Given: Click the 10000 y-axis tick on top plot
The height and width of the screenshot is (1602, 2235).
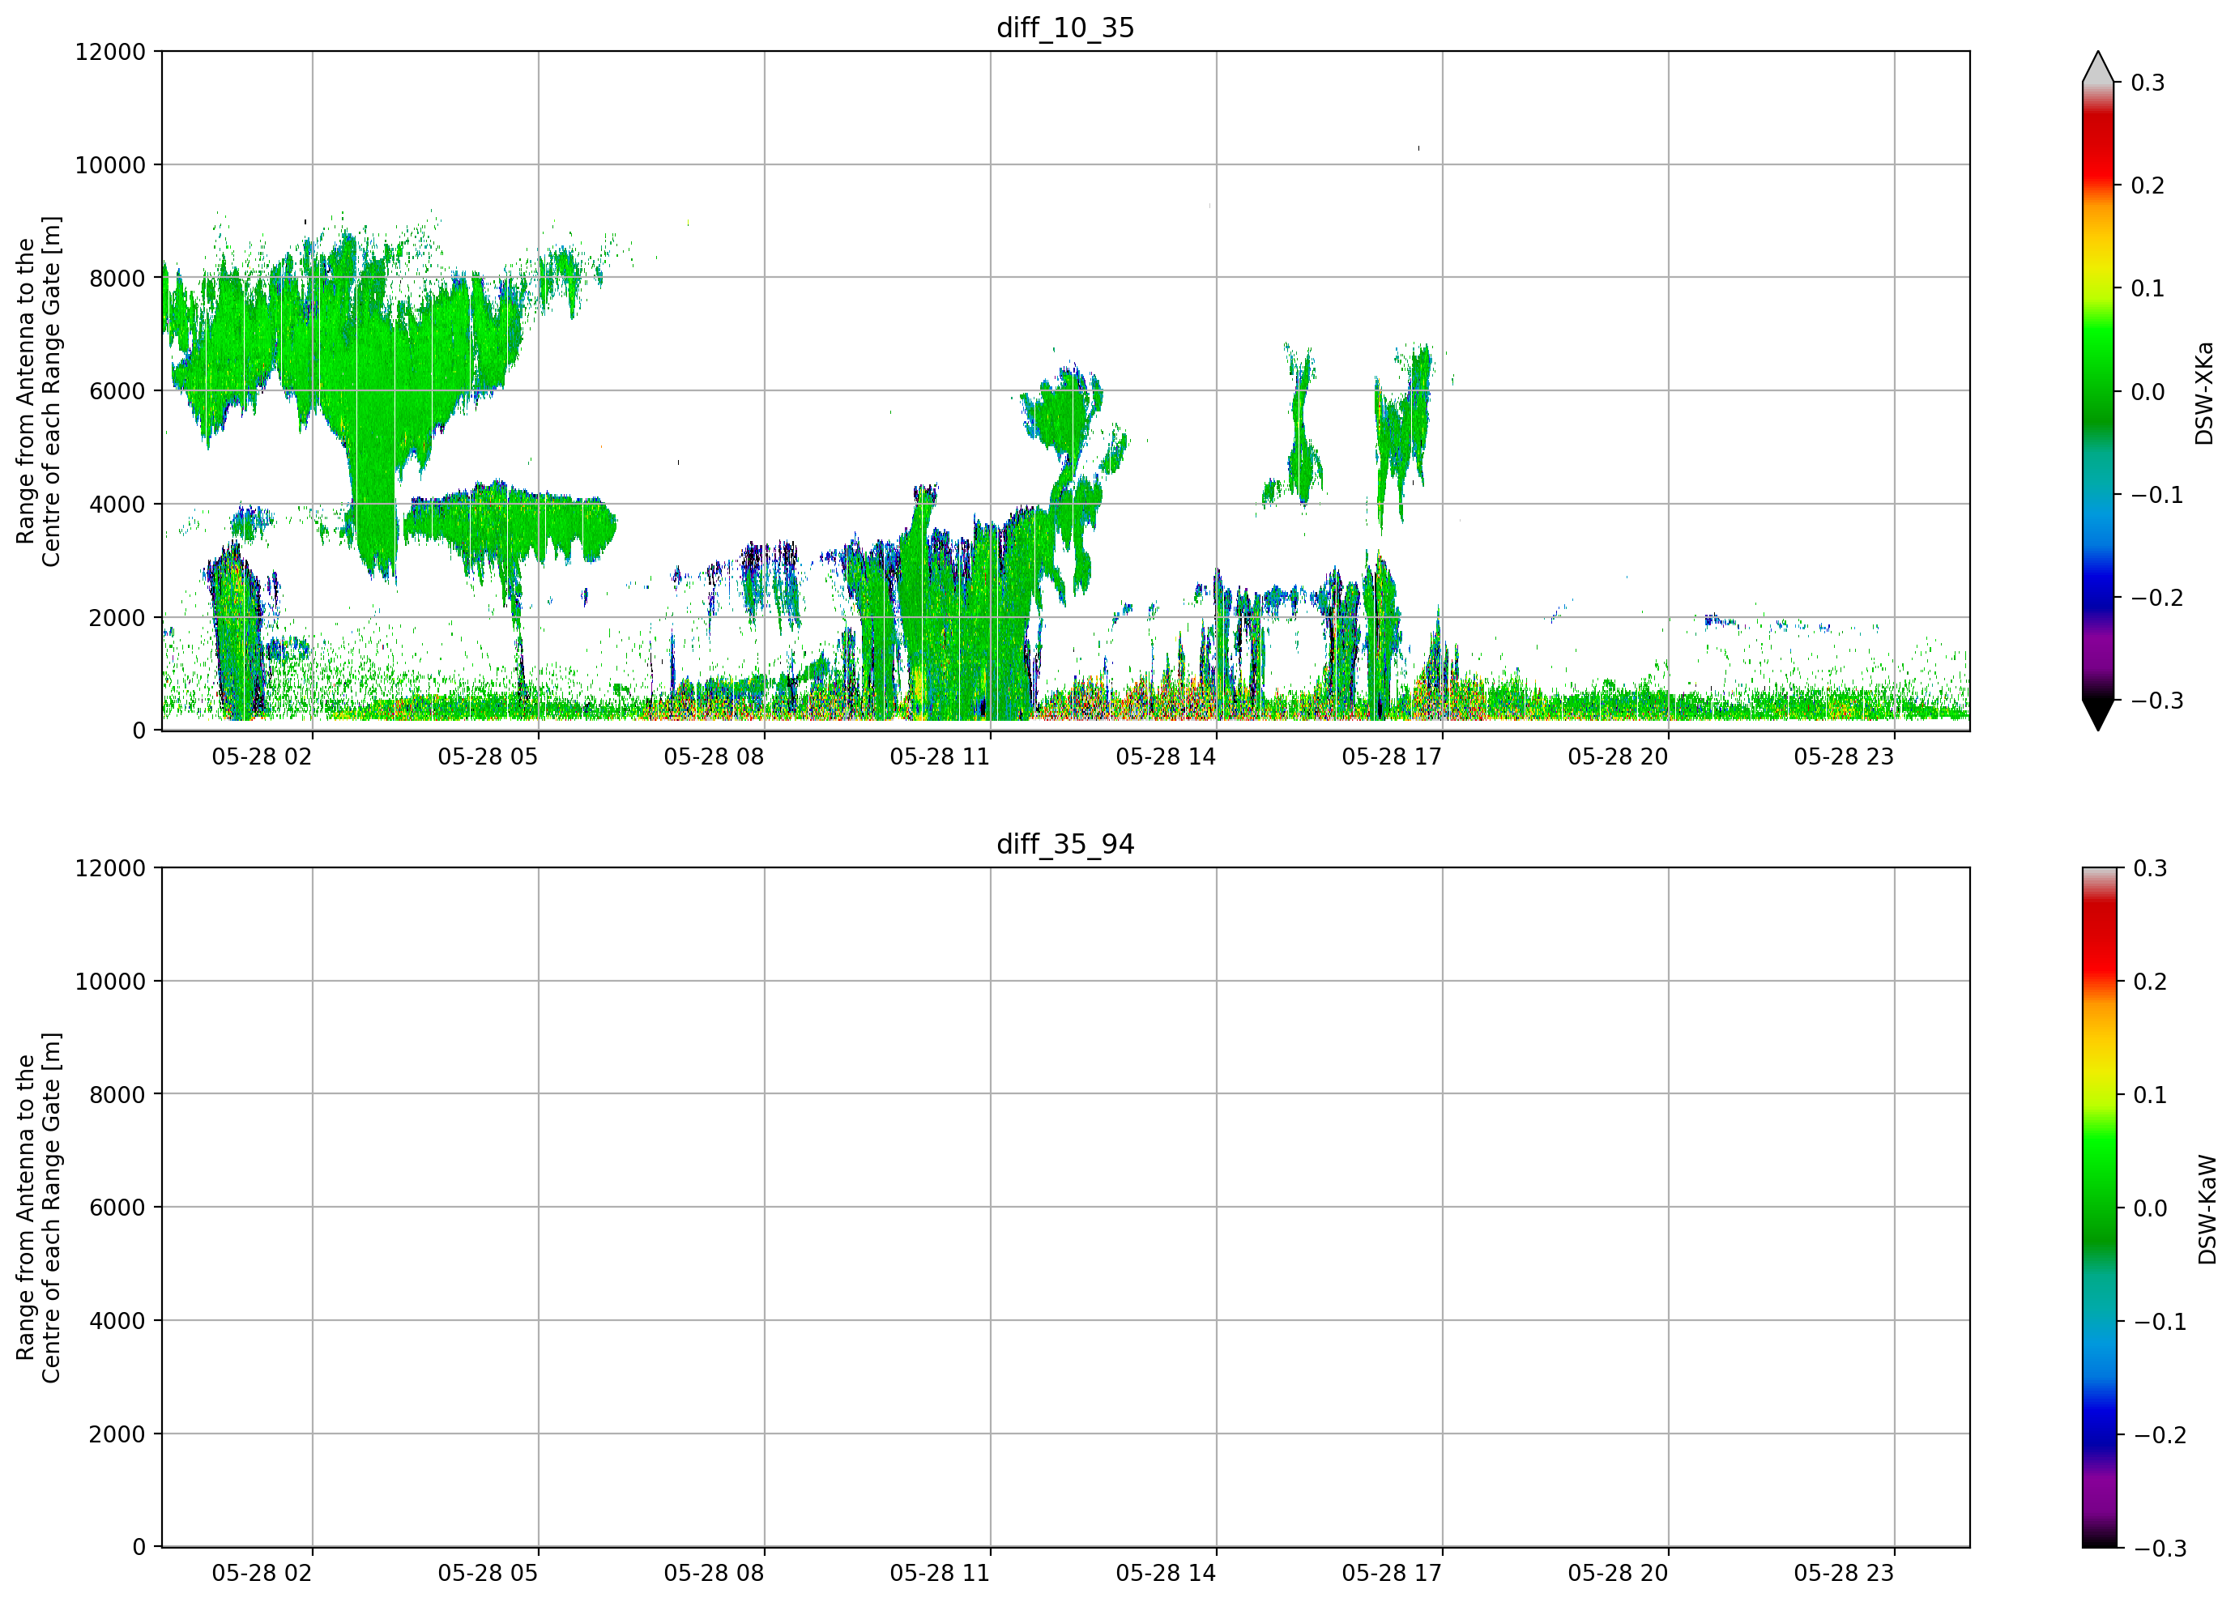Looking at the screenshot, I should [x=110, y=165].
